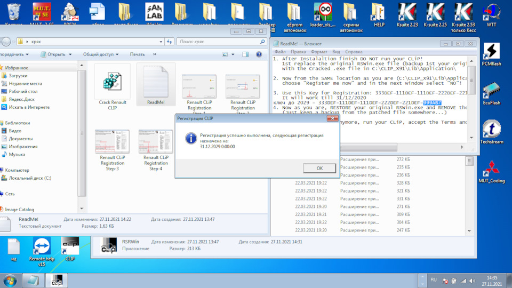Viewport: 512px width, 288px height.
Task: Switch to the CLIP taskbar button
Action: tap(57, 281)
